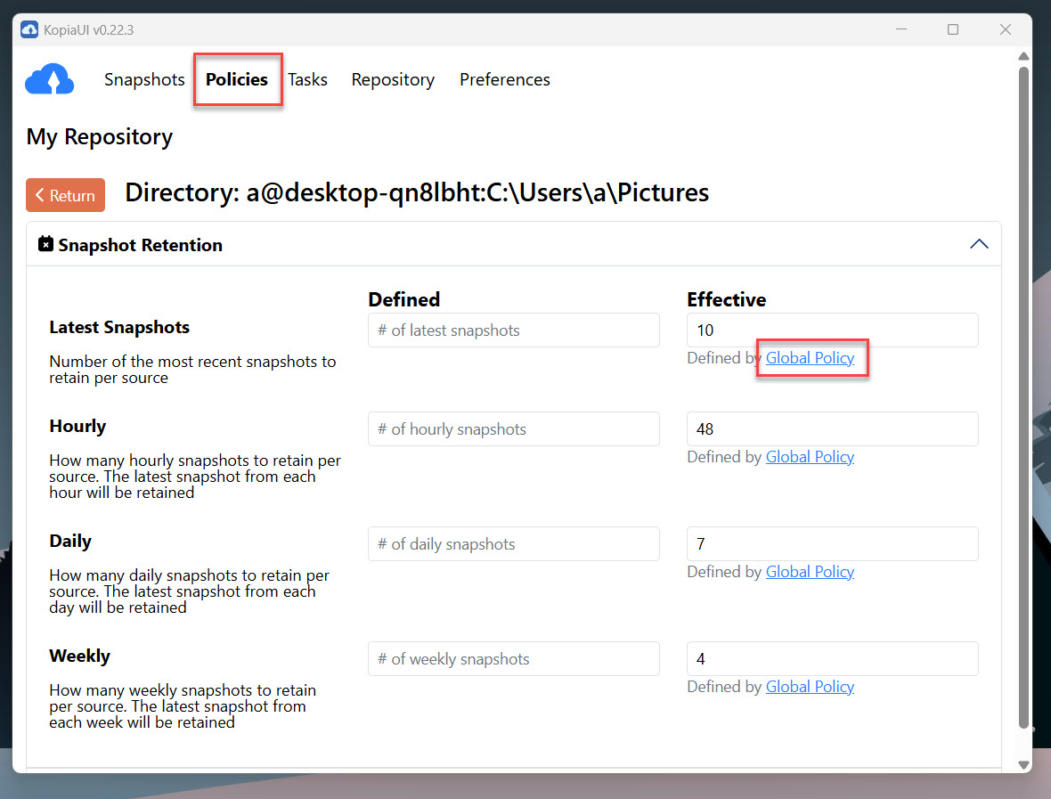Screen dimensions: 1051x799
Task: Collapse the Snapshot Retention section chevron
Action: 978,244
